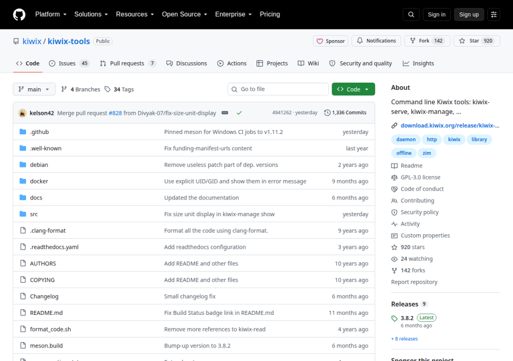513x361 pixels.
Task: Switch to the Discussions tab
Action: click(186, 63)
